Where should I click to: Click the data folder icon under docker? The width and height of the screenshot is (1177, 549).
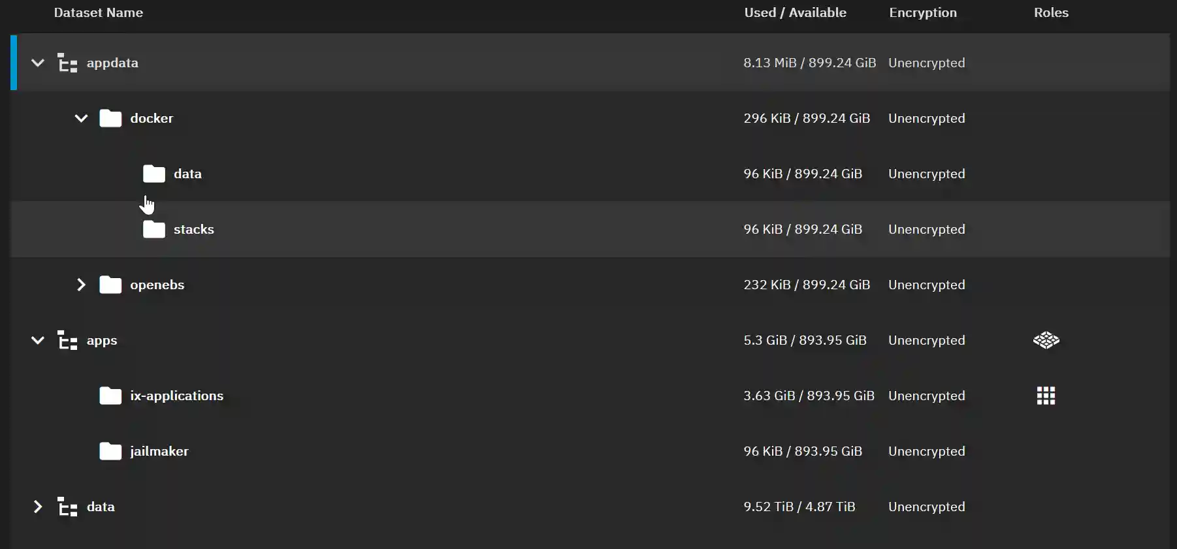coord(153,174)
